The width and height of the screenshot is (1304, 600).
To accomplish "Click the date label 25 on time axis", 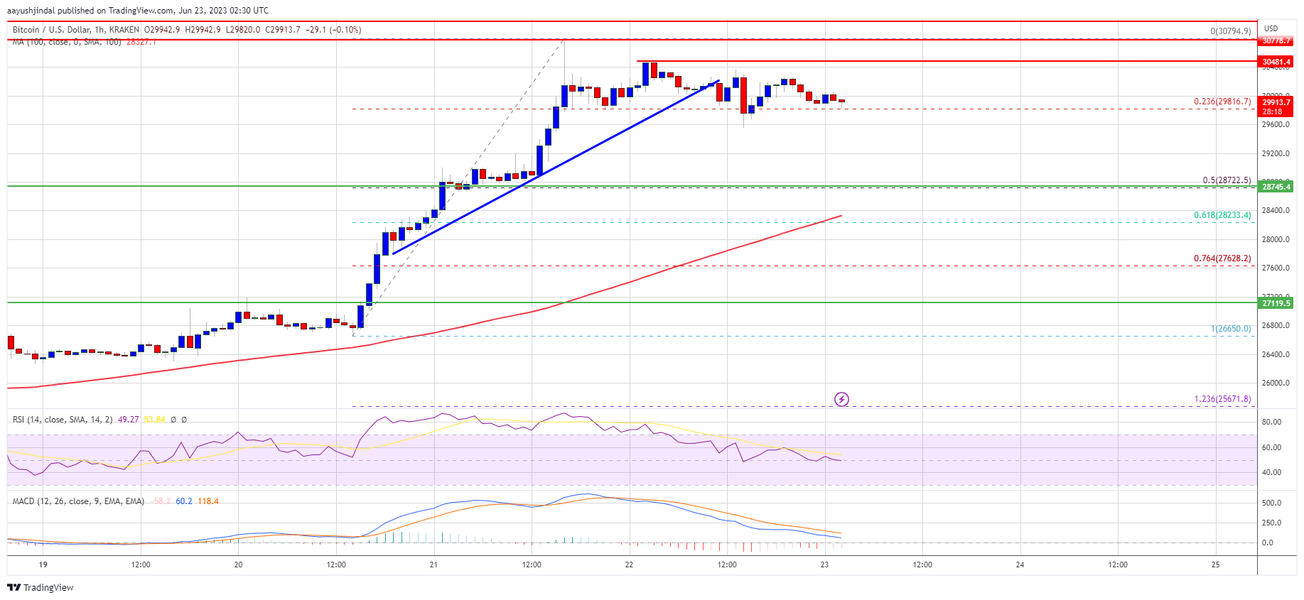I will click(x=1215, y=565).
